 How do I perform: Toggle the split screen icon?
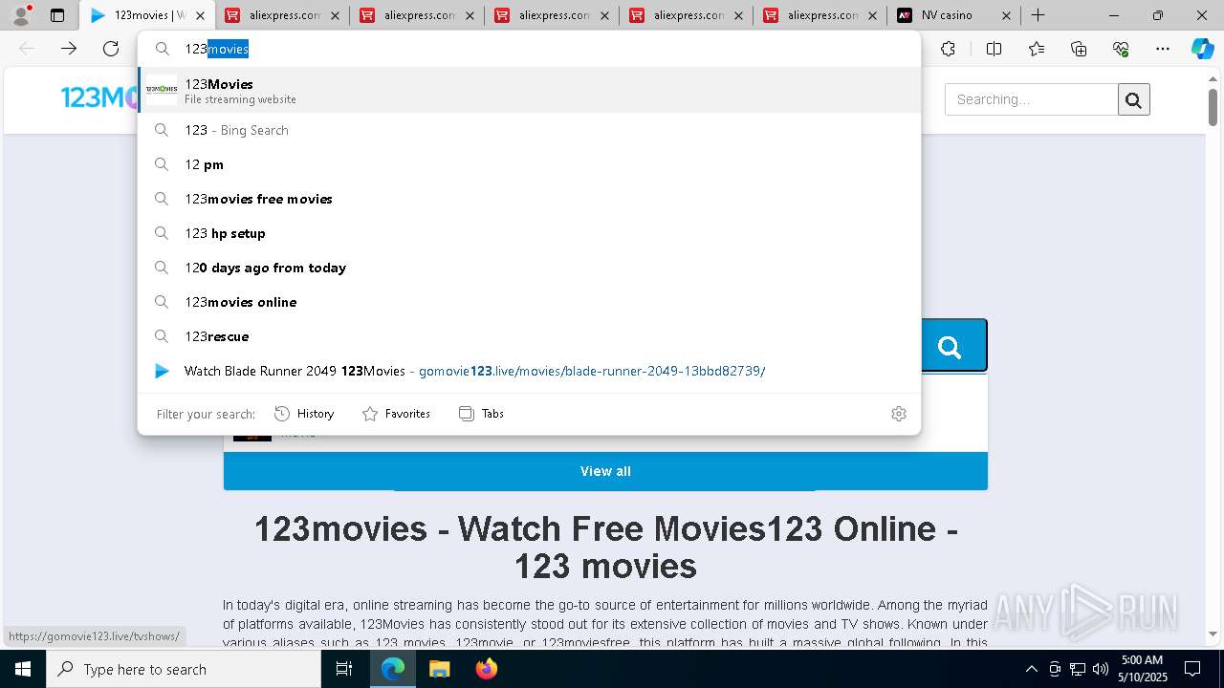994,49
